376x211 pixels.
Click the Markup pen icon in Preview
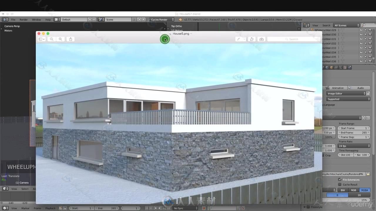[239, 39]
